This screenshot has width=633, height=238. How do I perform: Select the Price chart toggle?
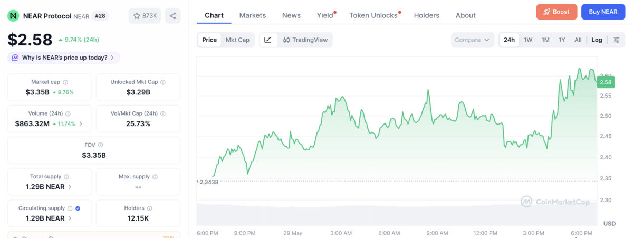pyautogui.click(x=209, y=40)
